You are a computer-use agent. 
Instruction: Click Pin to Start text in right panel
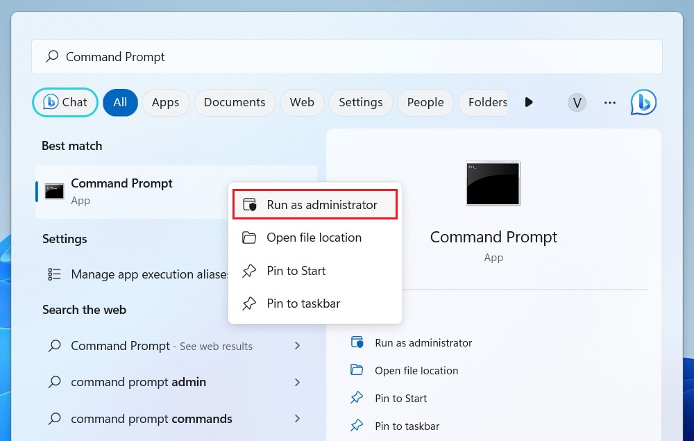point(400,399)
